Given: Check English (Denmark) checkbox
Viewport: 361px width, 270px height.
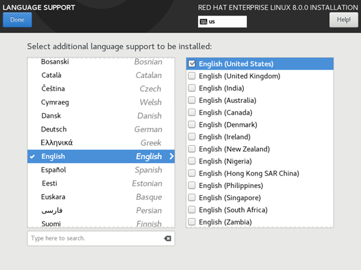Looking at the screenshot, I should pyautogui.click(x=192, y=124).
